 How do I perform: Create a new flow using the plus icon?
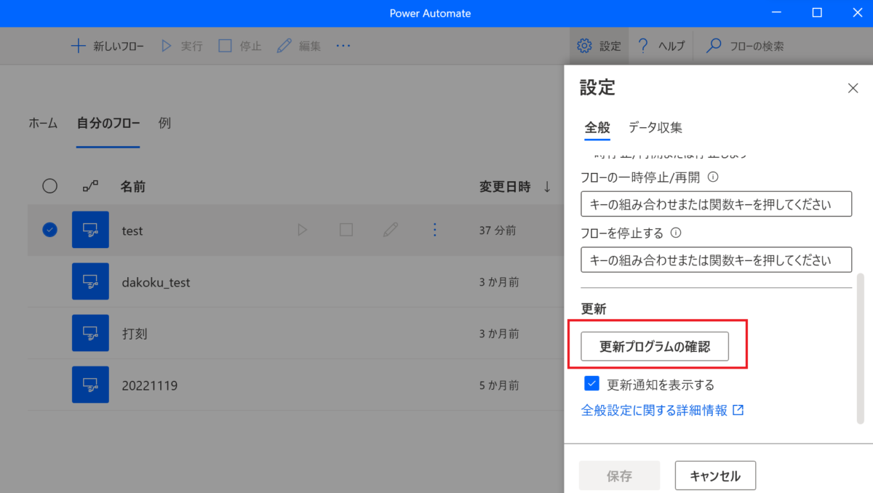pos(78,46)
